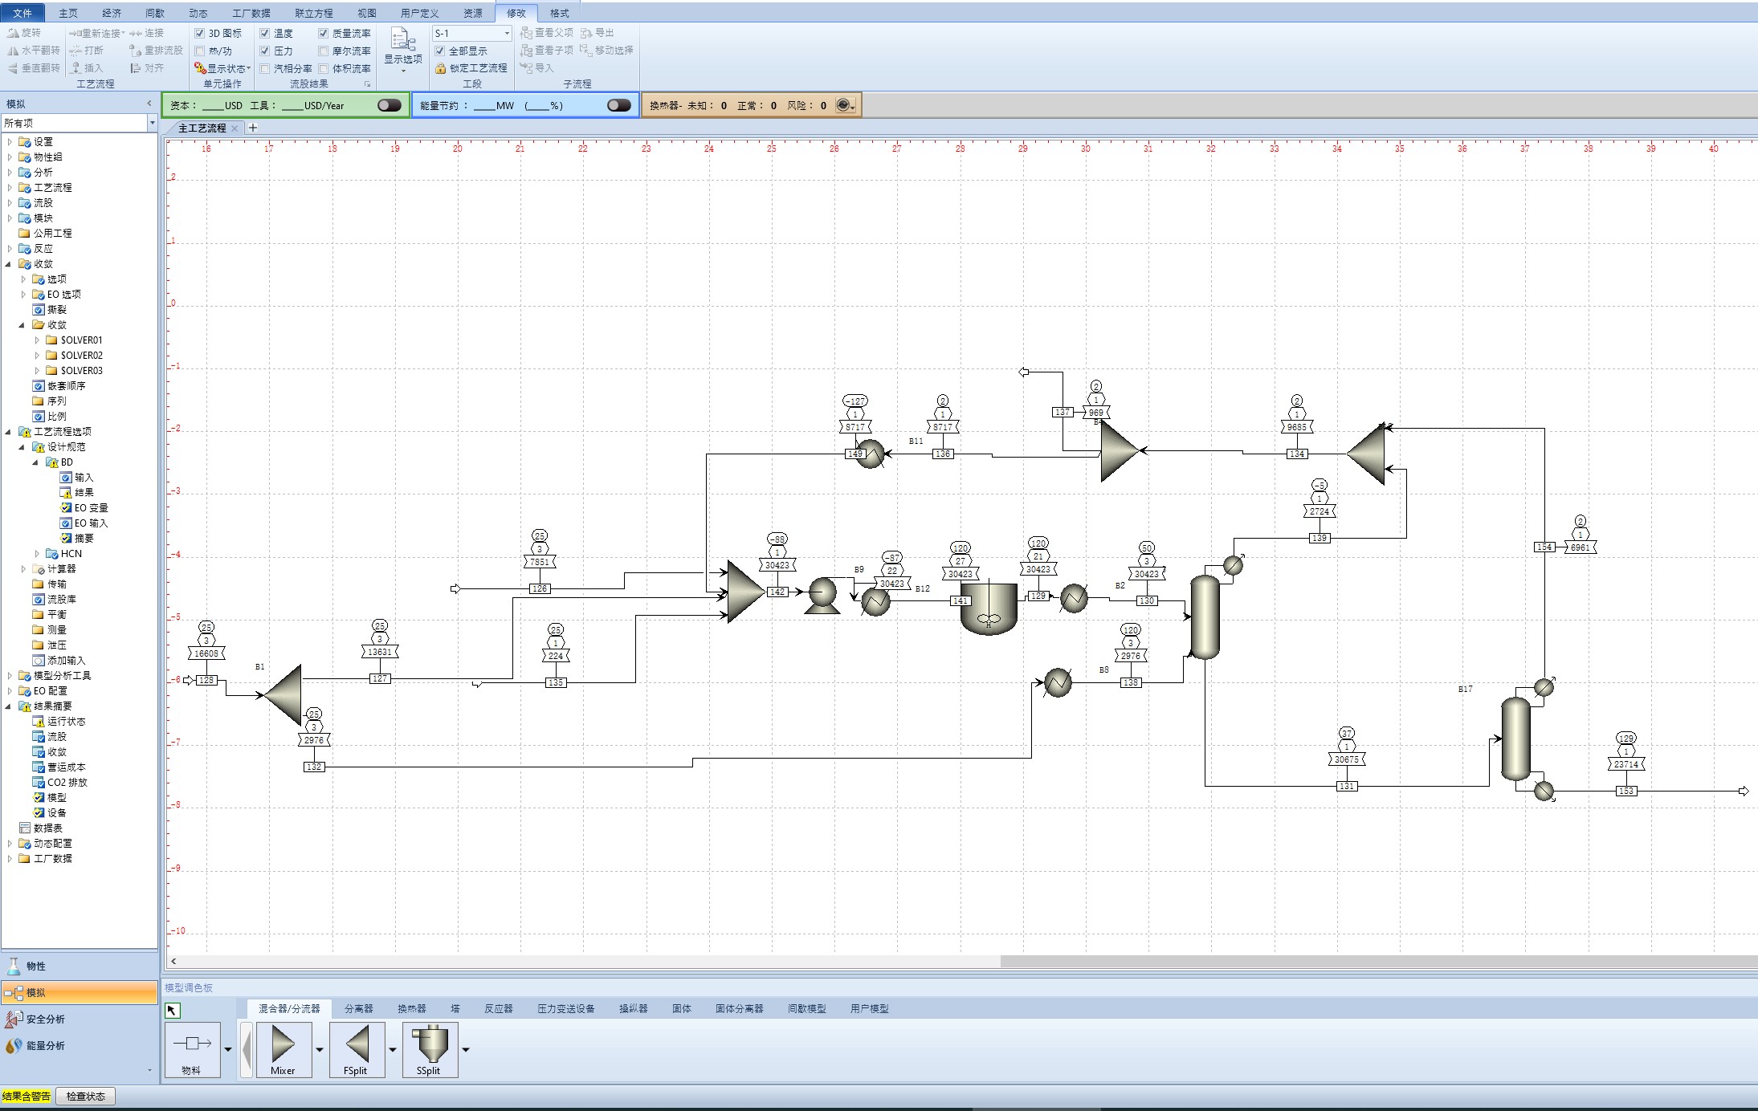This screenshot has width=1758, height=1111.
Task: Click the 旋转 rotate icon
Action: [13, 33]
